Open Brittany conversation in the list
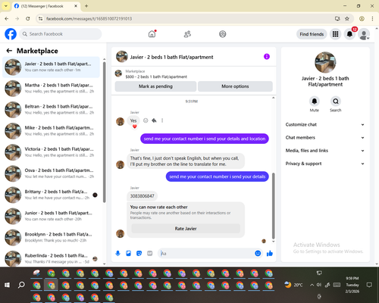 coord(52,195)
